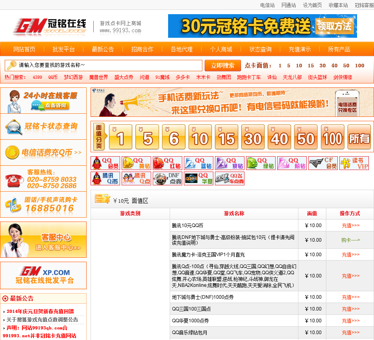
Task: Open the 腾讯Q点 product icon
Action: 137,178
